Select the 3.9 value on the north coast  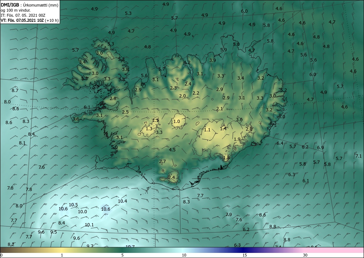213,60
